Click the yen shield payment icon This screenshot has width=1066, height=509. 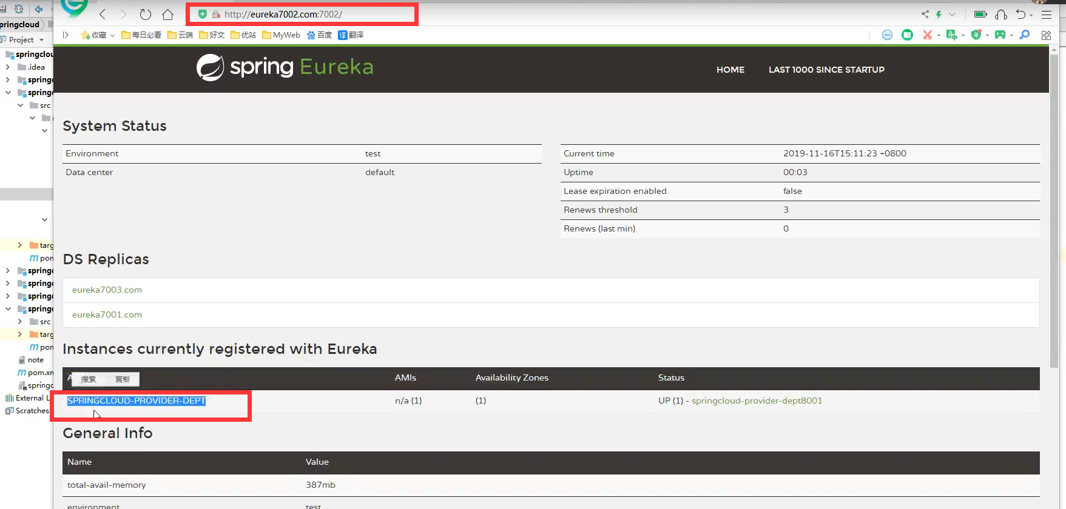pyautogui.click(x=976, y=35)
